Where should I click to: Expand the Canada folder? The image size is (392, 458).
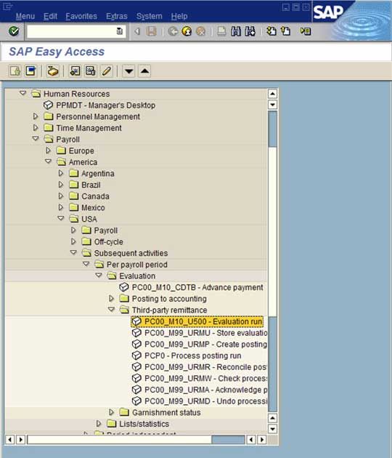coord(61,196)
